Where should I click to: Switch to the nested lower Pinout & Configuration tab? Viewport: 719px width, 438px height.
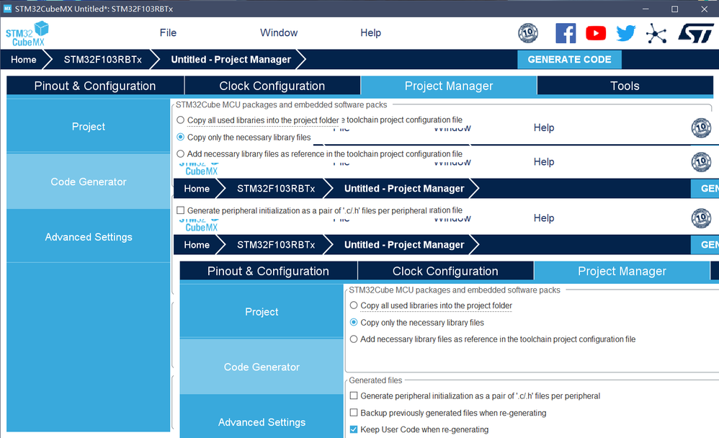[268, 271]
